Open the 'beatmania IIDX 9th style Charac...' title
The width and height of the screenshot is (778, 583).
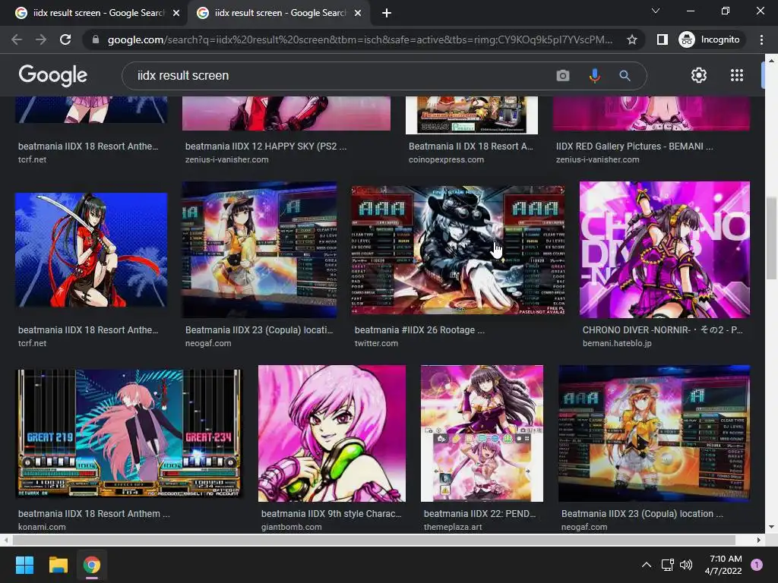(331, 514)
